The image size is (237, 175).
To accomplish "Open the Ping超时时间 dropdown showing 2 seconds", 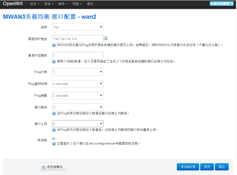I will pos(78,84).
